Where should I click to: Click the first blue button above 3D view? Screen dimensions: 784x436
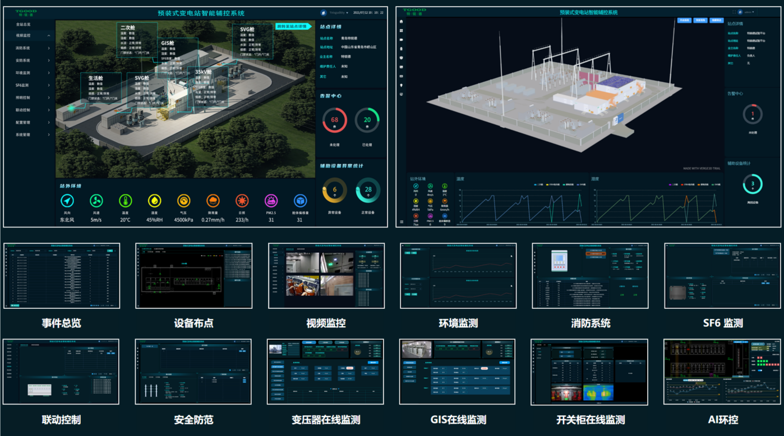(x=684, y=20)
